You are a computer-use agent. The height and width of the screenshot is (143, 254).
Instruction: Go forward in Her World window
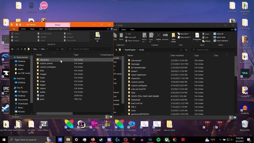pos(17,49)
